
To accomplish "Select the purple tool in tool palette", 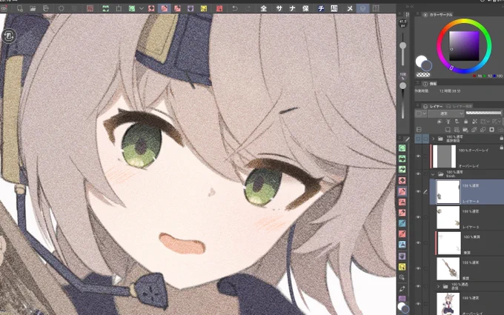I will pyautogui.click(x=402, y=256).
